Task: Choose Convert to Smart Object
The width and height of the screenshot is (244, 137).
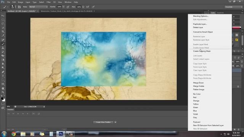Action: [x=203, y=32]
